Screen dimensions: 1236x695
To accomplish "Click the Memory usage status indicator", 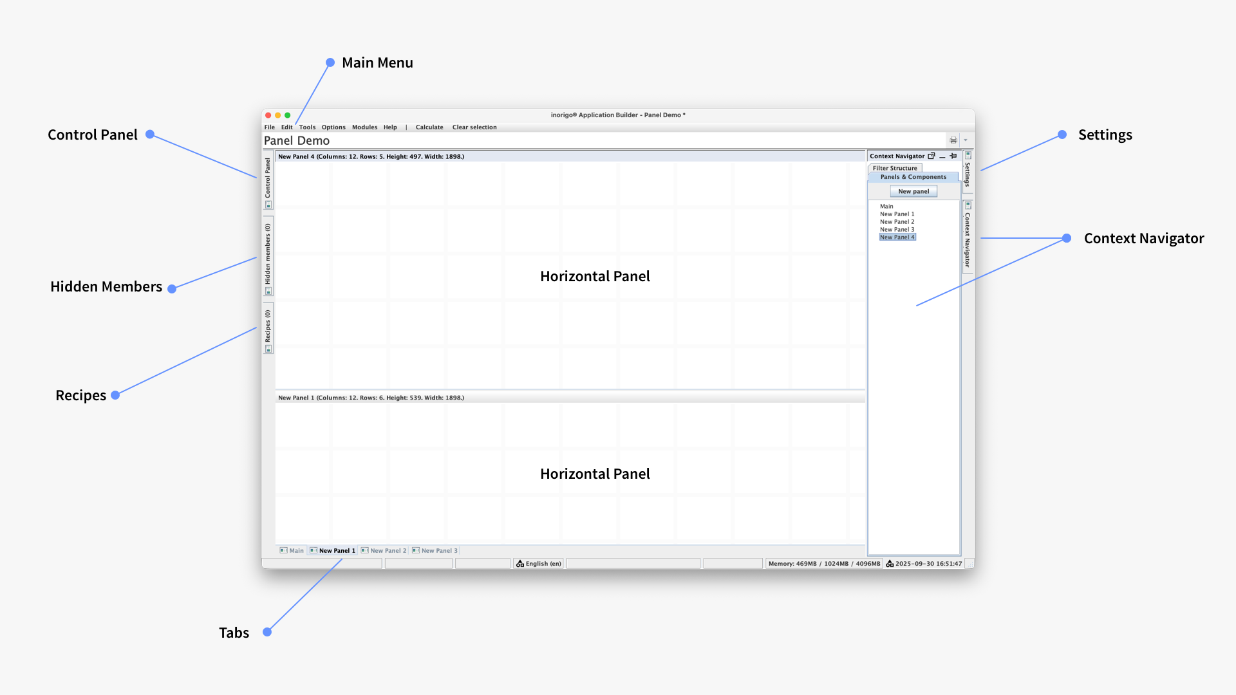I will 824,564.
